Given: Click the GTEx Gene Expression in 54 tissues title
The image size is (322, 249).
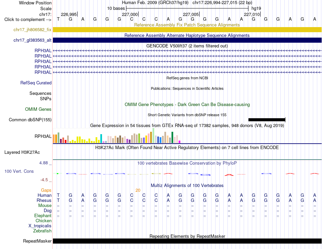Looking at the screenshot, I should (187, 125).
